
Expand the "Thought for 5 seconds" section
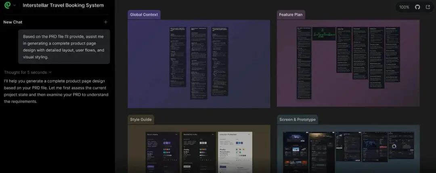click(27, 72)
